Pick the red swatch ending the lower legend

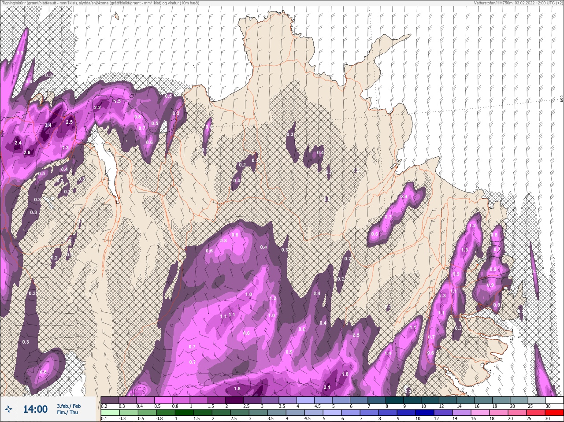[554, 413]
